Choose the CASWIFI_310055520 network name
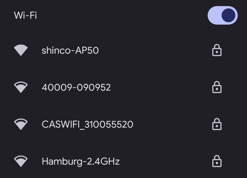The height and width of the screenshot is (178, 247). (87, 124)
